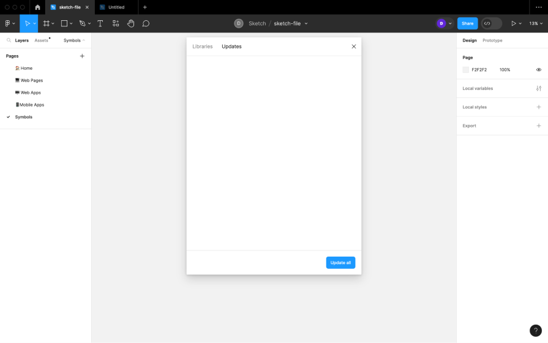Switch to the Libraries tab

click(202, 47)
